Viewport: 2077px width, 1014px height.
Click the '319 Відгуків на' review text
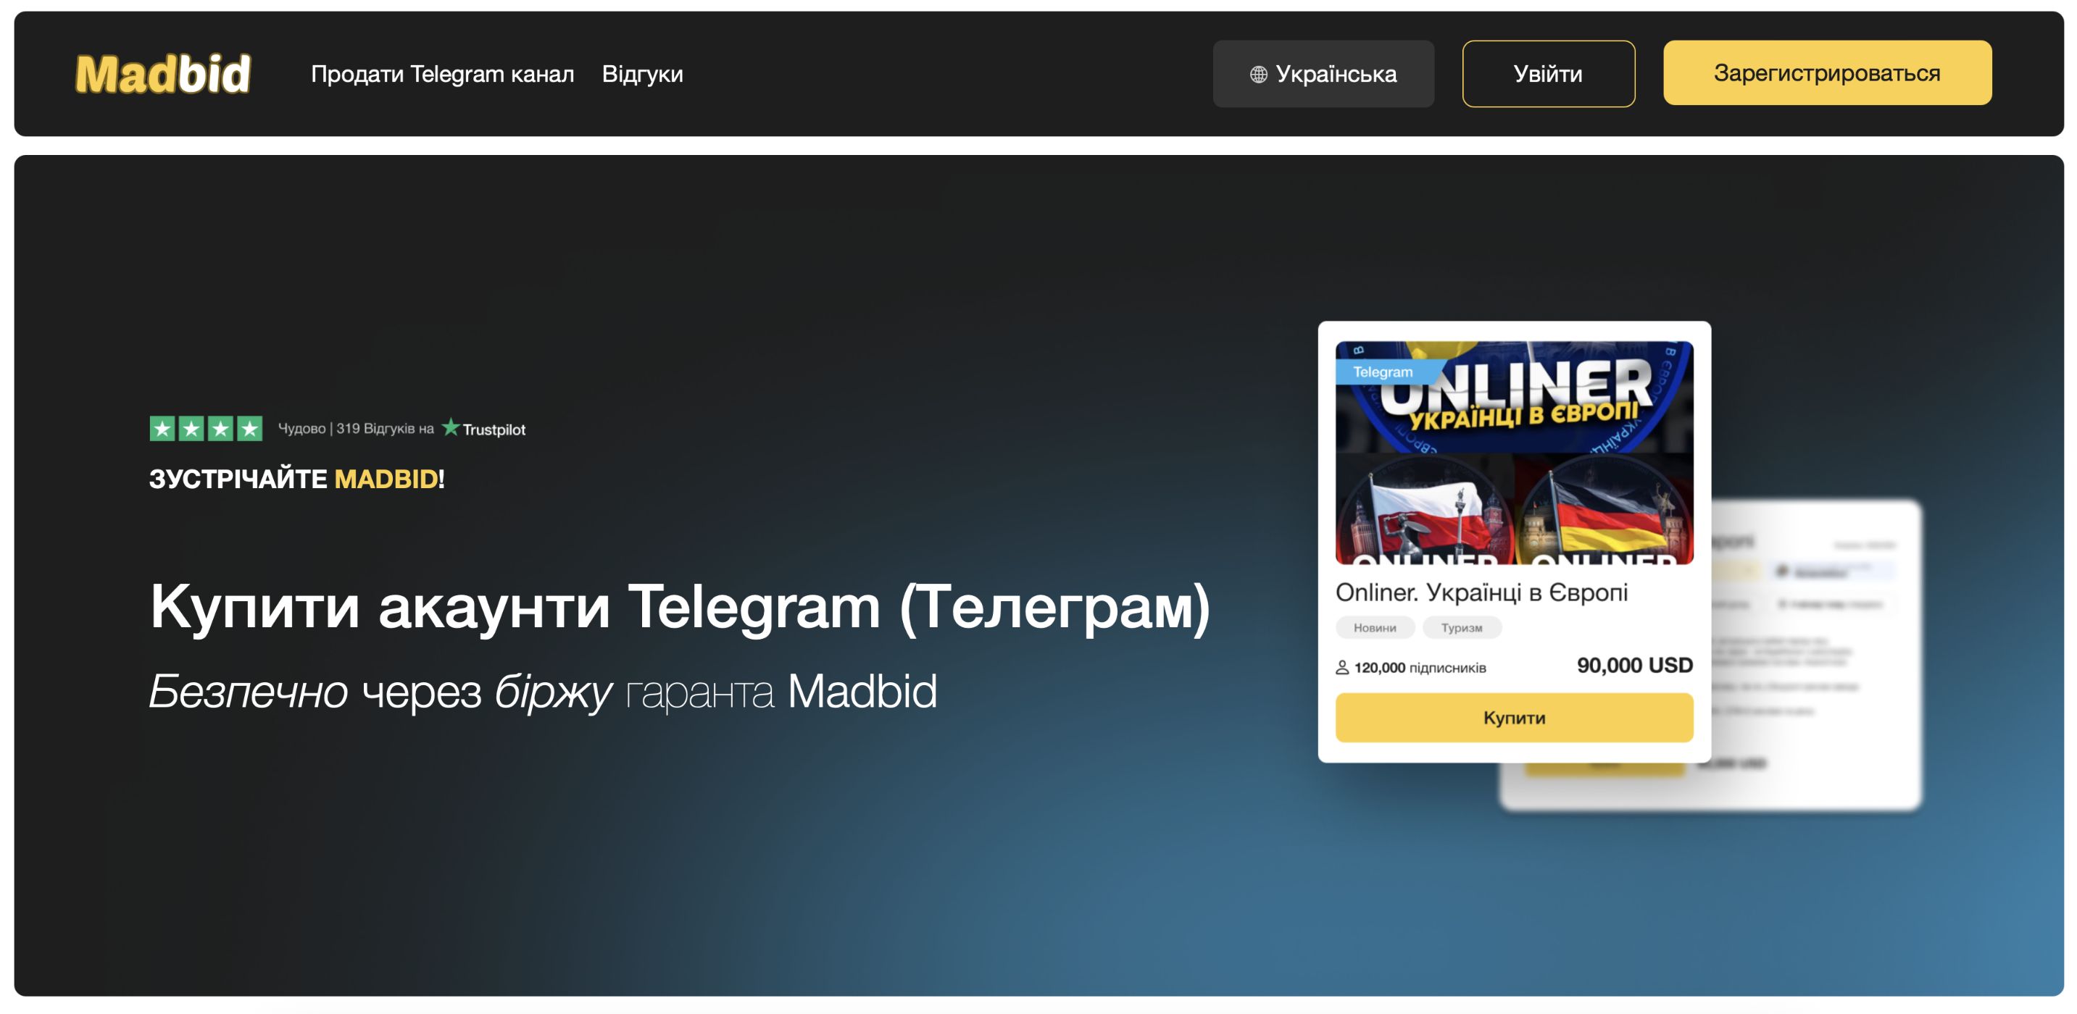385,428
